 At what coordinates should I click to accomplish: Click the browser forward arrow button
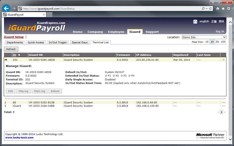14,9
